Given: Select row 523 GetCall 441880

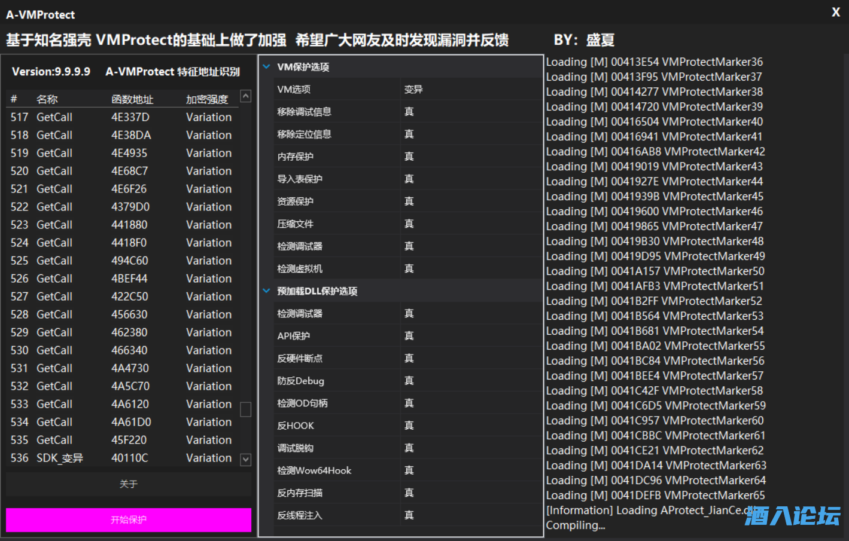Looking at the screenshot, I should tap(122, 225).
